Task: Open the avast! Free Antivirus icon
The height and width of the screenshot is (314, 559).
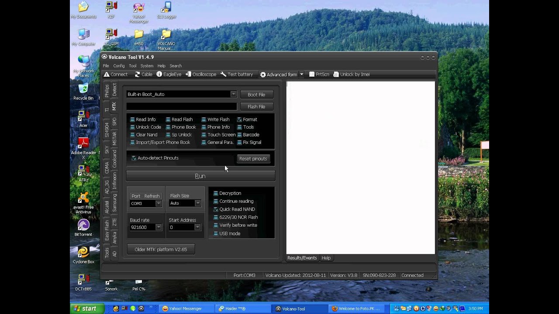Action: point(83,203)
